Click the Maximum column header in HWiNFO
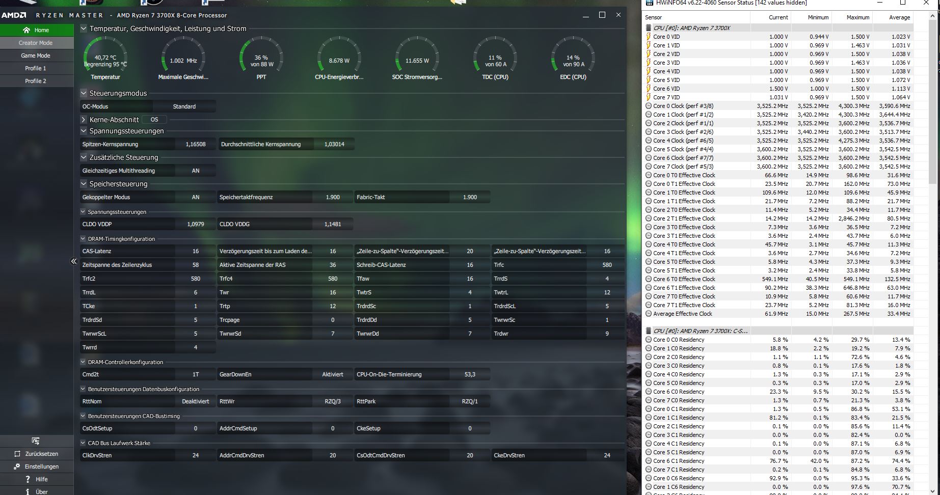 coord(852,17)
